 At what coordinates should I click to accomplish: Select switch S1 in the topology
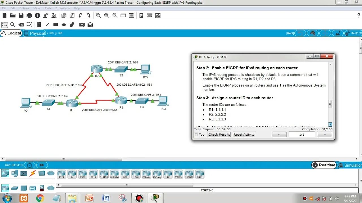(48, 103)
